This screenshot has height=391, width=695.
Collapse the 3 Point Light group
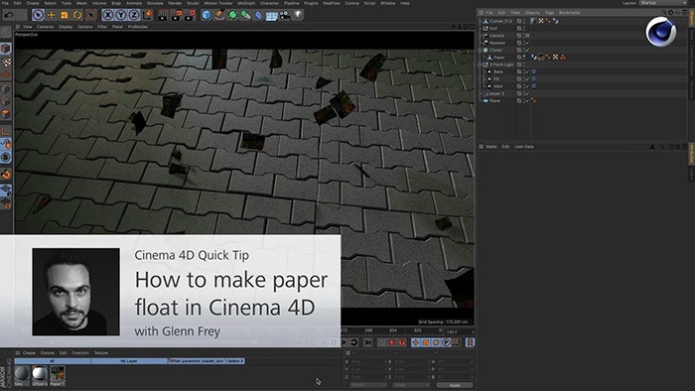pos(480,65)
